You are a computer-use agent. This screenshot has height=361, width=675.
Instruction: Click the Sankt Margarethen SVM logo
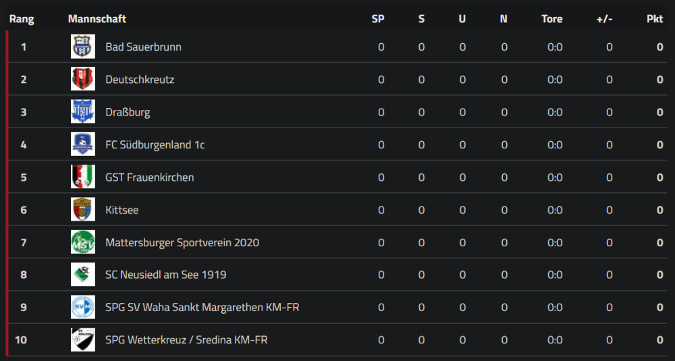pyautogui.click(x=83, y=308)
